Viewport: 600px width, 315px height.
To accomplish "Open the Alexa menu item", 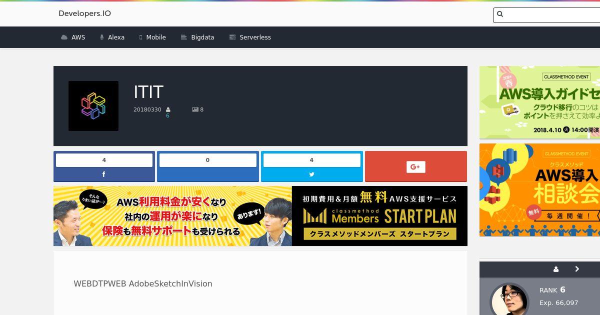I will pyautogui.click(x=112, y=37).
